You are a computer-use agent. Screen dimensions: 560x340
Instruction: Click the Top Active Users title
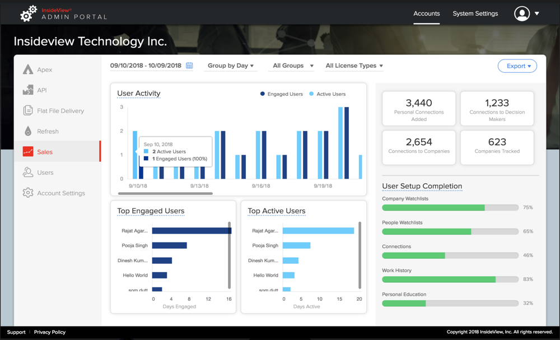click(277, 211)
